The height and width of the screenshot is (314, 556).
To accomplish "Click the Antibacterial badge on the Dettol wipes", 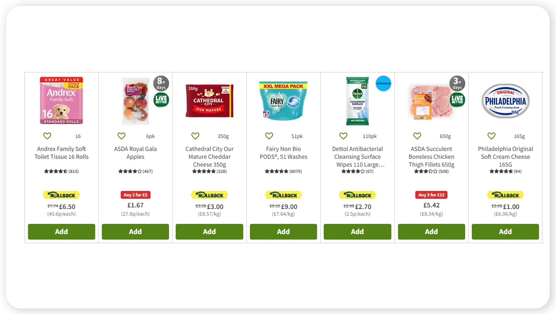I will [x=383, y=83].
